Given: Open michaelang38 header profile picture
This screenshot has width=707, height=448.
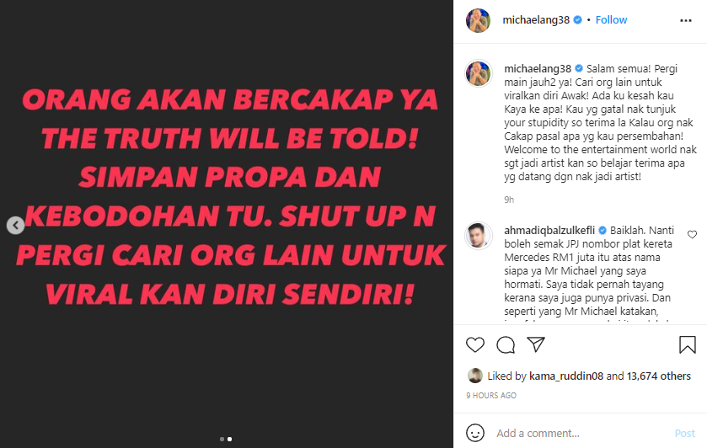Looking at the screenshot, I should tap(478, 20).
